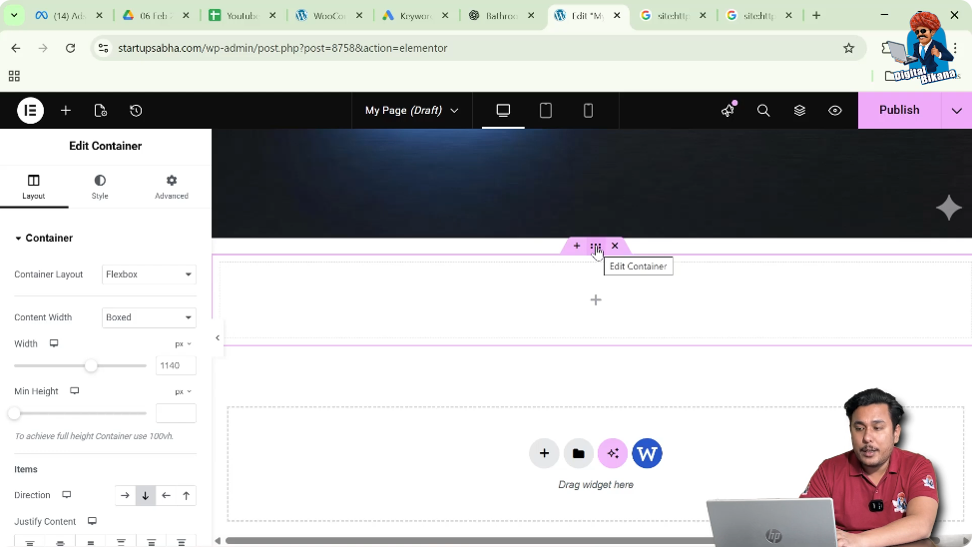The width and height of the screenshot is (972, 548).
Task: Switch to Tablet responsive view
Action: [x=546, y=111]
